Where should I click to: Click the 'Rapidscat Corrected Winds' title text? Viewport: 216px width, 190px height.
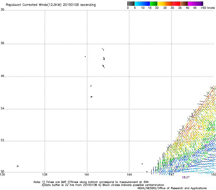(51, 5)
